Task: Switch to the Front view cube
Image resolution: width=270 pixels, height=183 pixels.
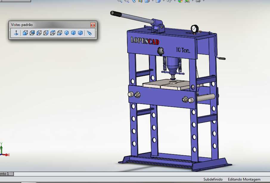Action: click(x=25, y=33)
